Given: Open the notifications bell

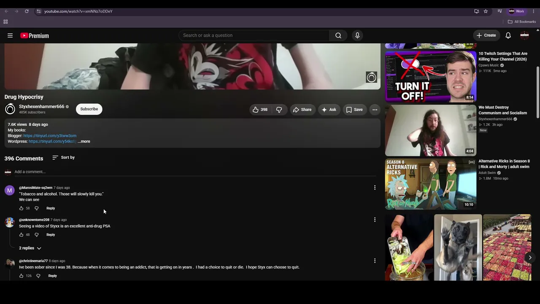Looking at the screenshot, I should (508, 35).
